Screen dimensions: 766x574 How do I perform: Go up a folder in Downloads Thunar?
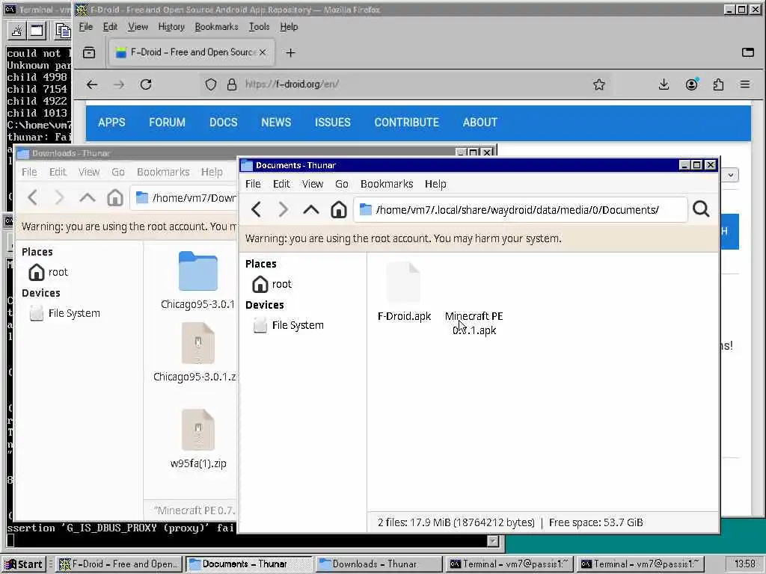pos(87,197)
